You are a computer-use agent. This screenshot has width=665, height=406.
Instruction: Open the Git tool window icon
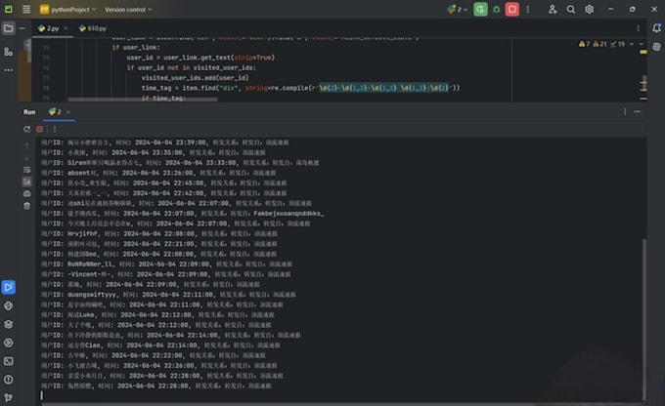coord(8,397)
